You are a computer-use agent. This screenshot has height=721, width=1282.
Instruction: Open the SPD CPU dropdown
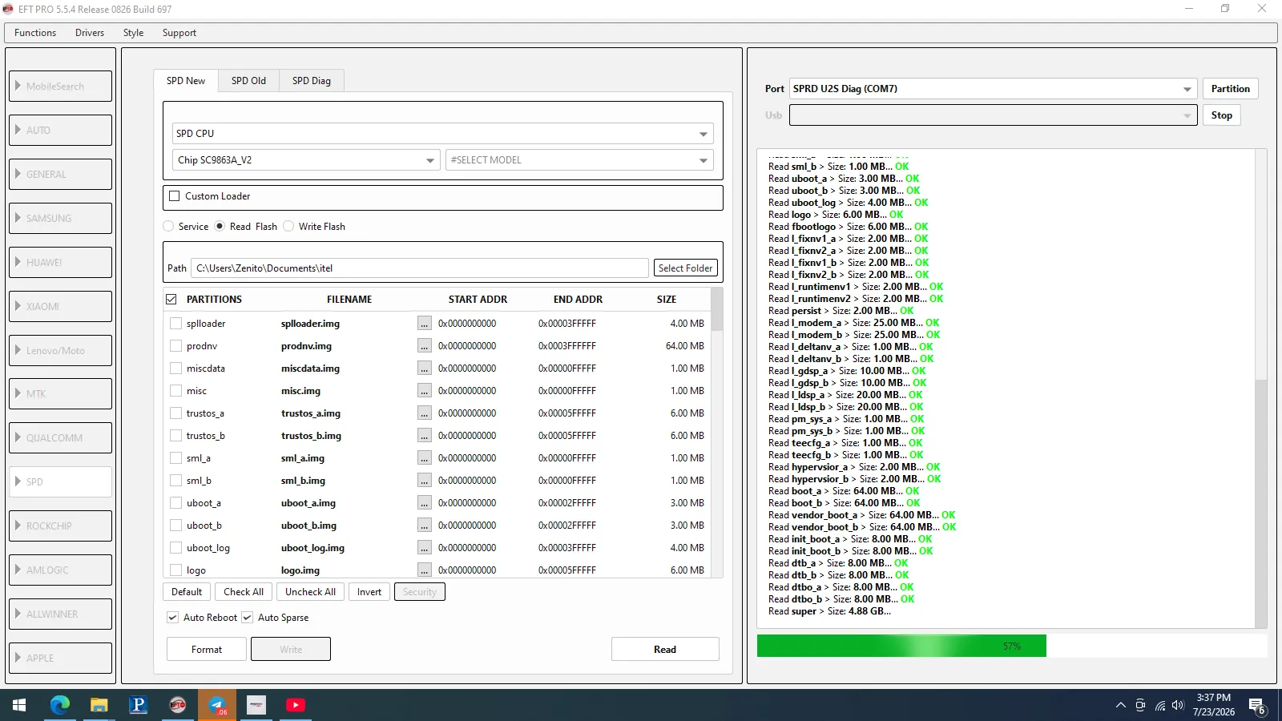point(442,134)
